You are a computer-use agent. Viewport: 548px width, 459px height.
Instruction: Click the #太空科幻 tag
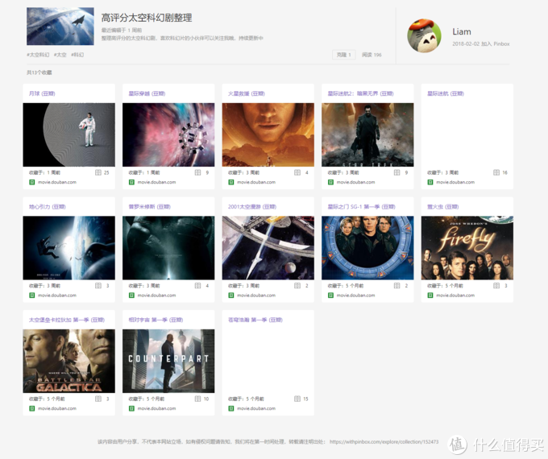38,55
